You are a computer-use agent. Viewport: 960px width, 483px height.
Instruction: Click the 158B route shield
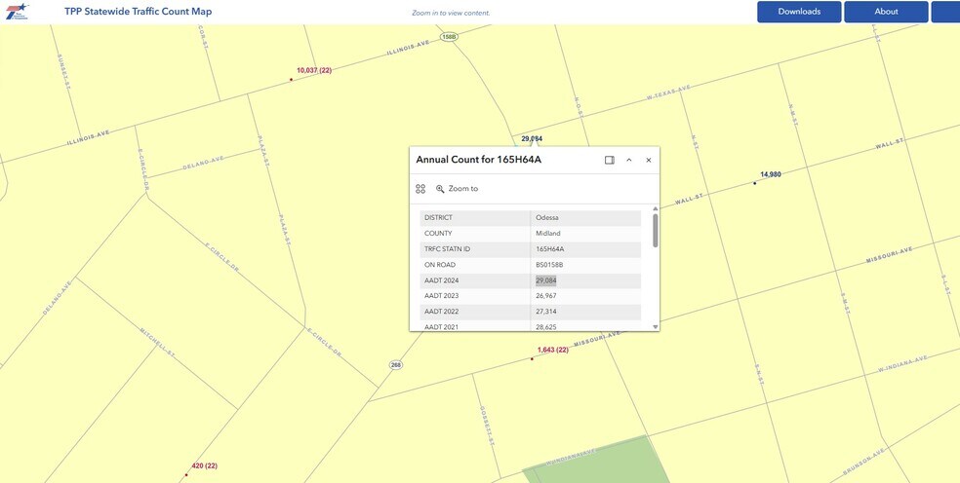[448, 37]
